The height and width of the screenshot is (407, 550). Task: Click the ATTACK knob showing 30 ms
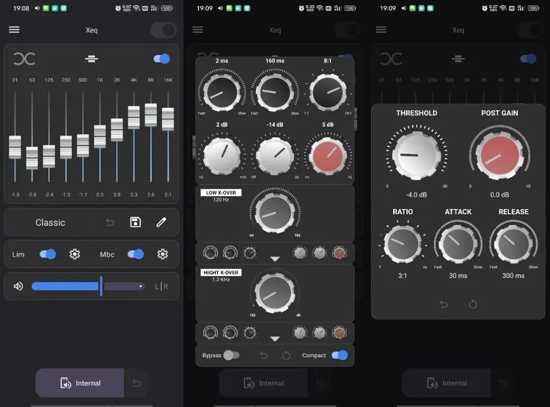(458, 244)
